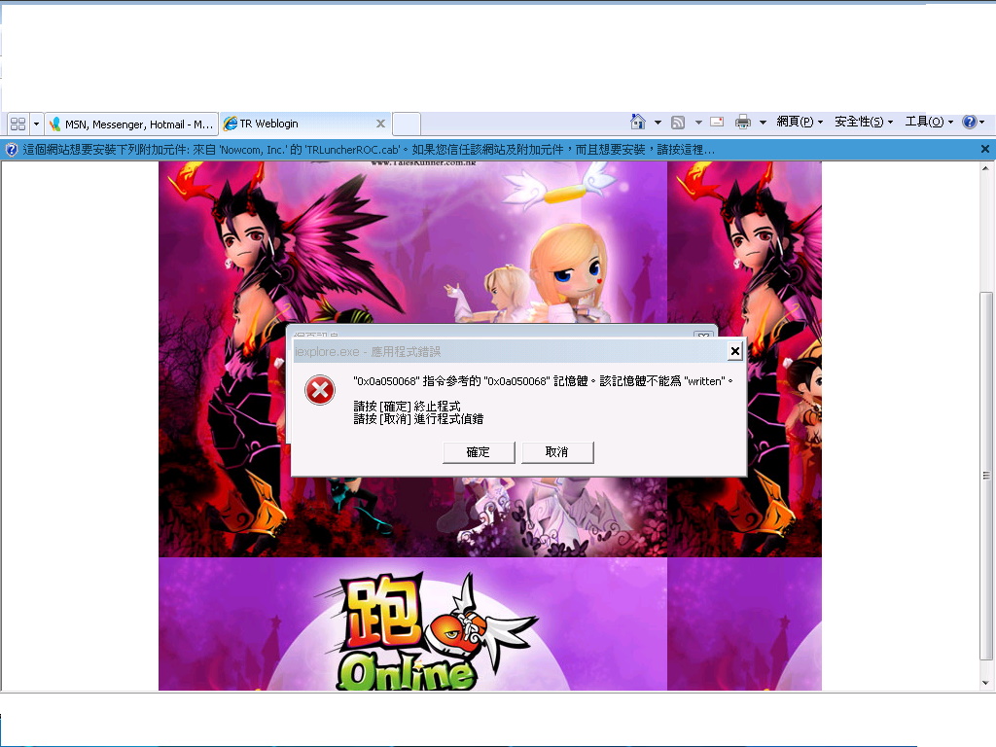The image size is (996, 747).
Task: Expand the feeds dropdown arrow
Action: pyautogui.click(x=698, y=122)
